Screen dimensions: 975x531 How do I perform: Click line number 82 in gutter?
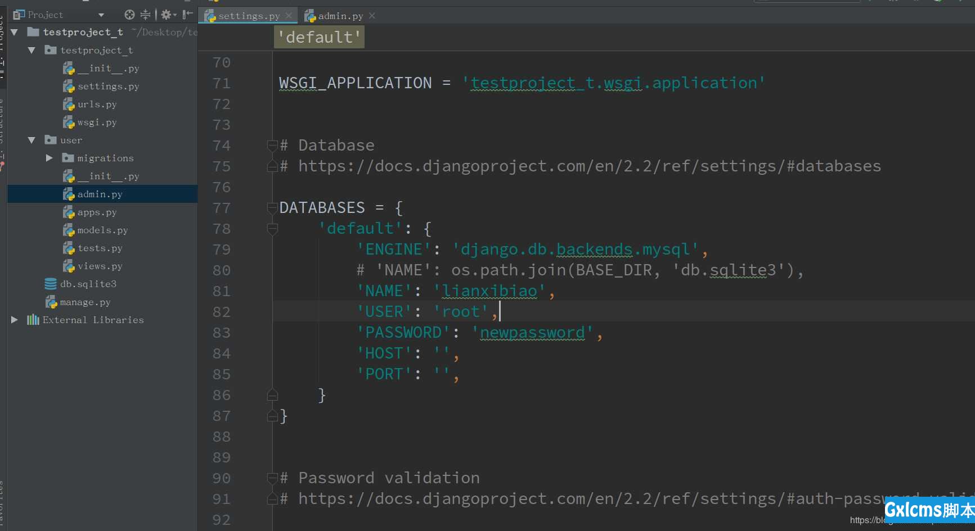click(x=222, y=312)
